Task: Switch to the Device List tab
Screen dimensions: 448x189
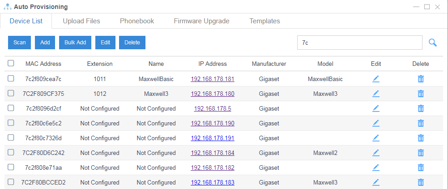Action: pyautogui.click(x=26, y=21)
